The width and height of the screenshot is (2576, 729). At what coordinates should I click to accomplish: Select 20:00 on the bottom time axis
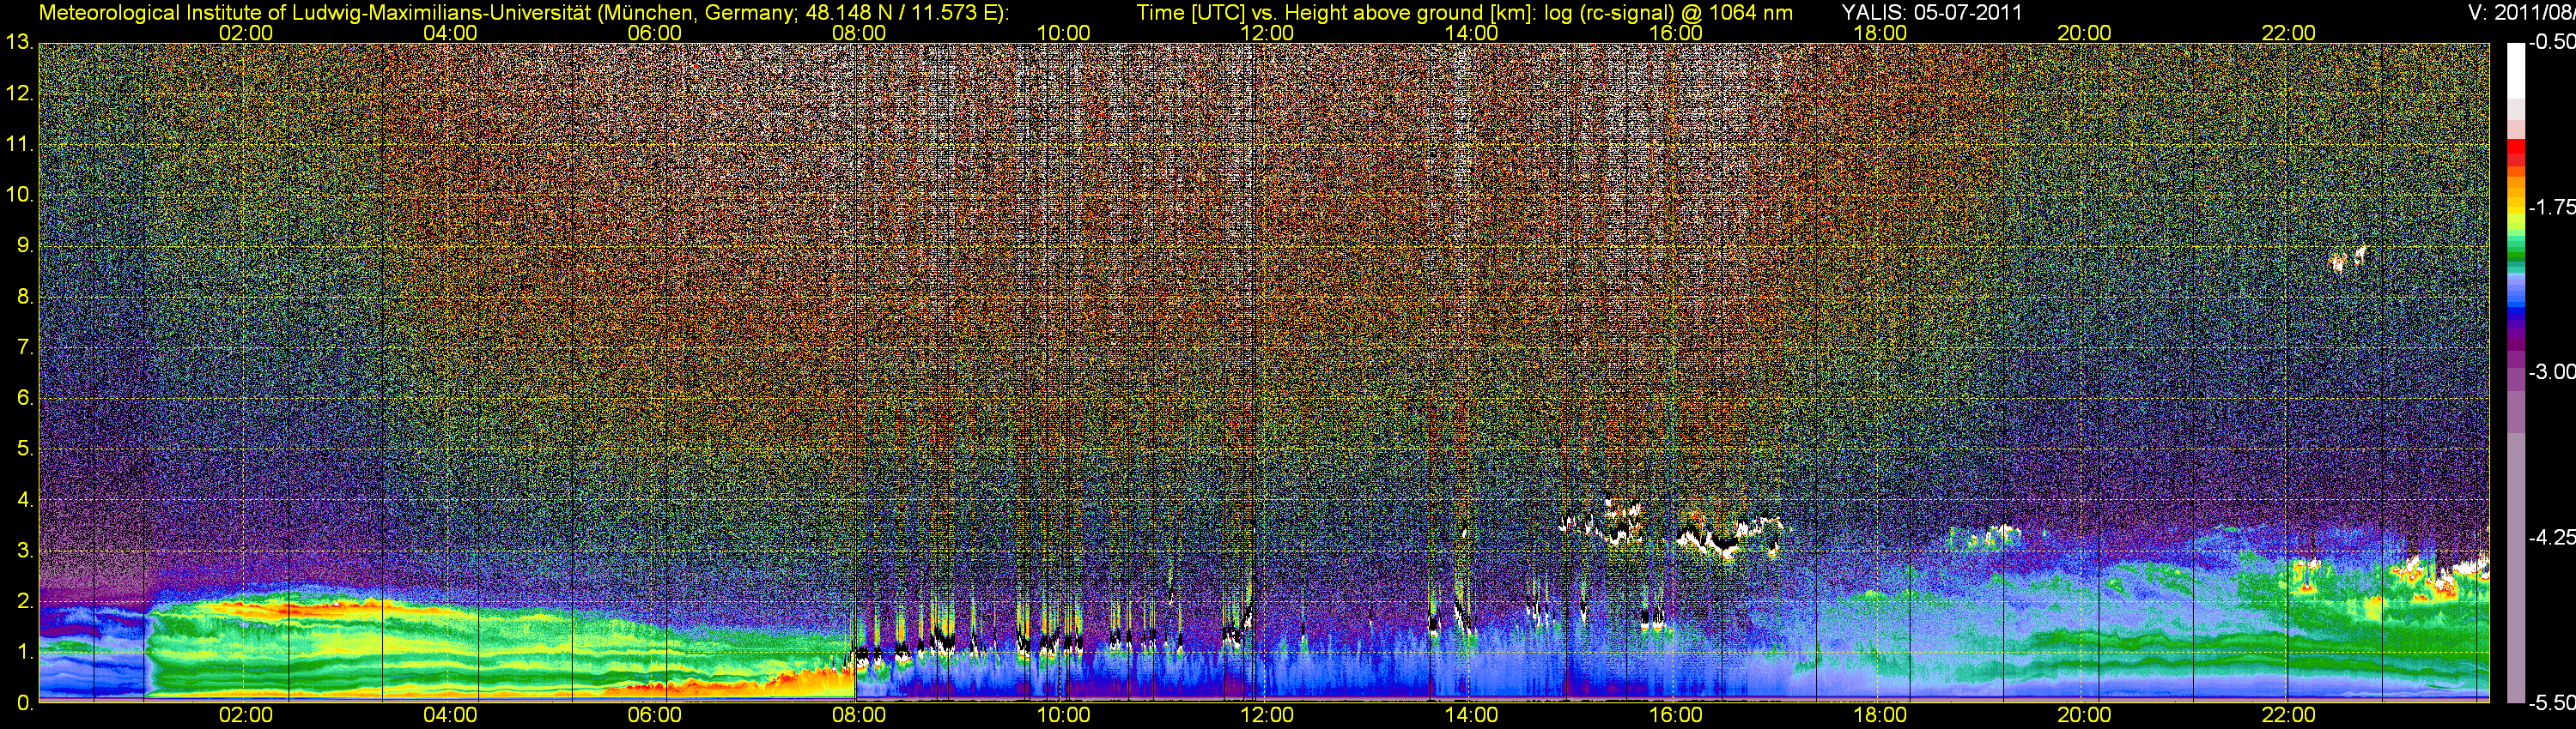pos(2084,715)
